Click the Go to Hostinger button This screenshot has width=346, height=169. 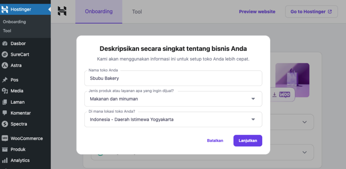tap(311, 11)
